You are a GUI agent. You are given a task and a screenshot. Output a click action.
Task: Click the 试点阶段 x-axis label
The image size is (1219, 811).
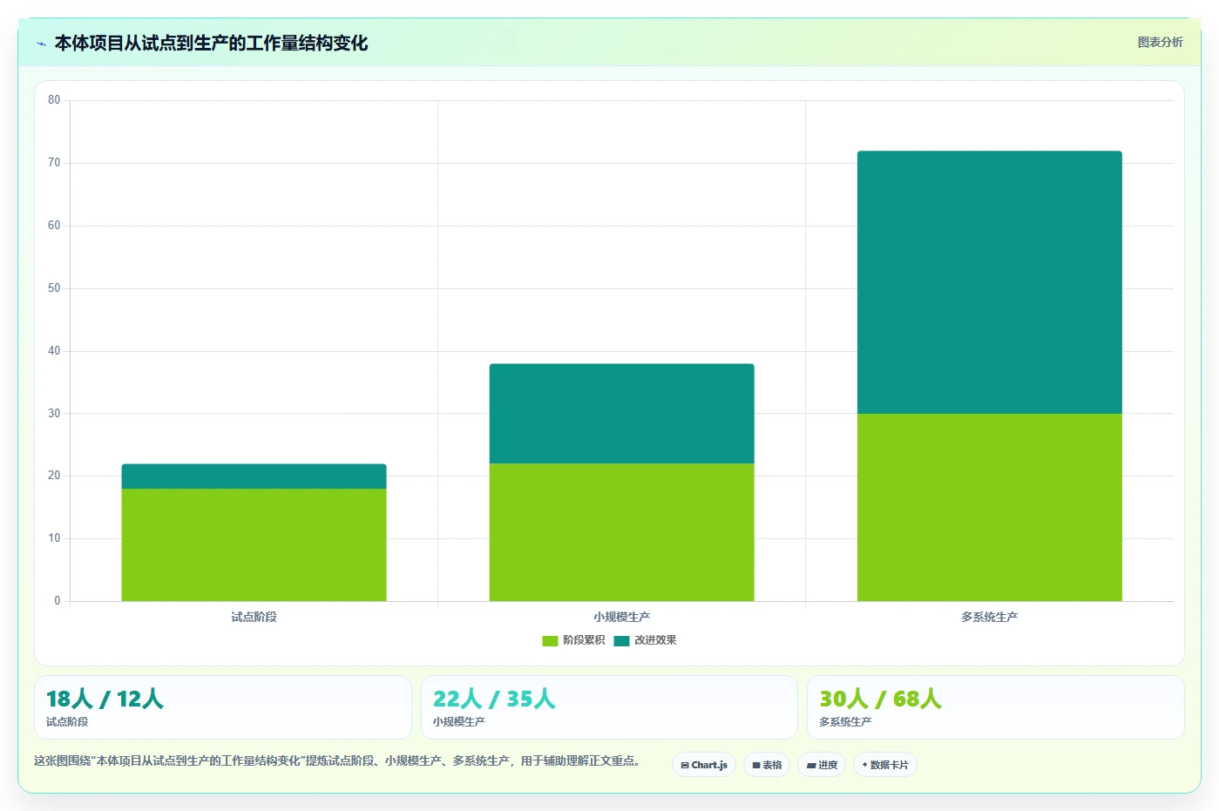point(254,617)
